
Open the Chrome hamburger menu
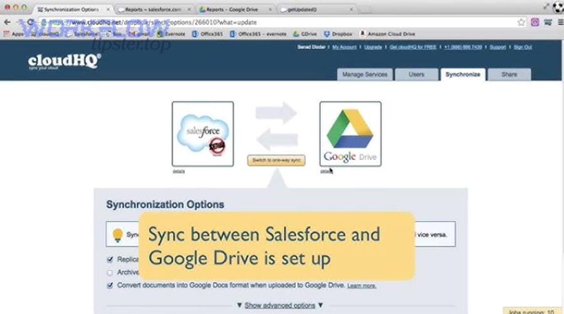pyautogui.click(x=560, y=23)
